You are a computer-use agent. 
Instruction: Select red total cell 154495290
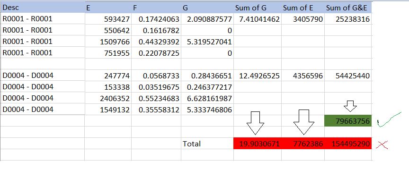(x=348, y=144)
